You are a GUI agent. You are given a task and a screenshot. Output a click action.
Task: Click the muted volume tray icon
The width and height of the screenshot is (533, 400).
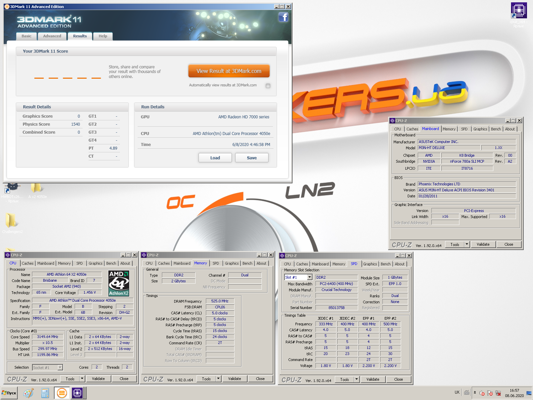482,393
